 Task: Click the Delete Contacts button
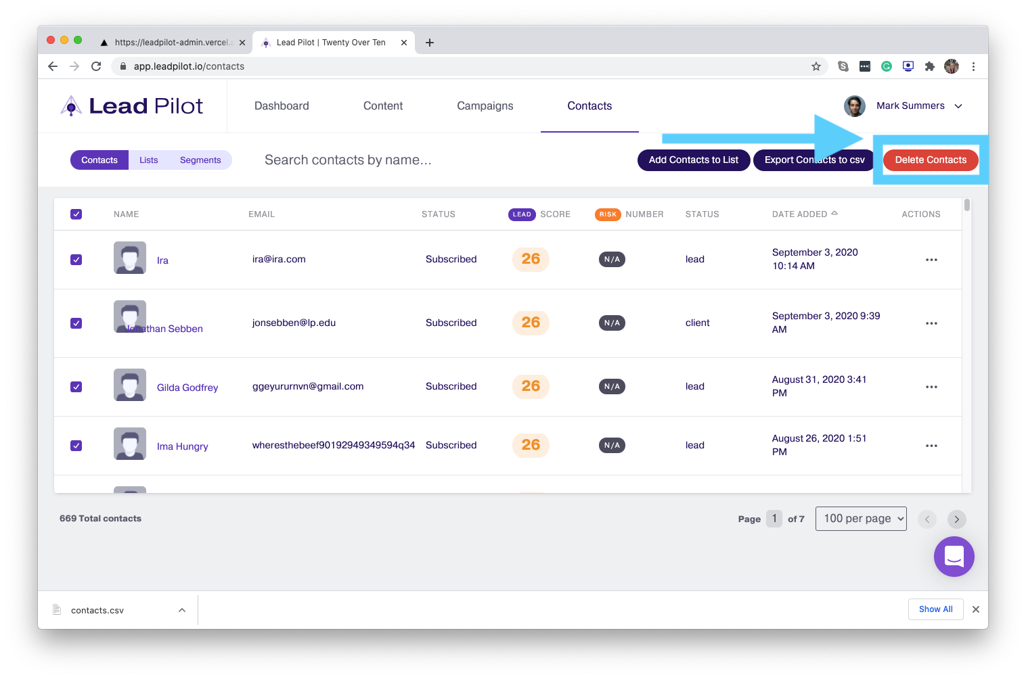pos(930,160)
